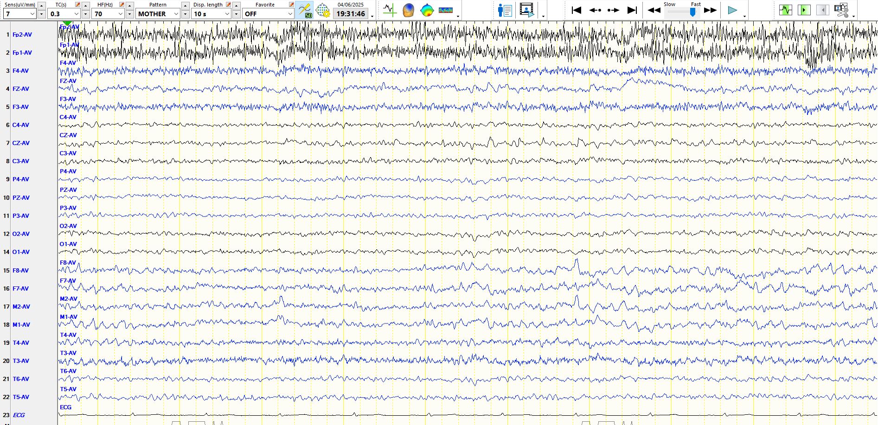Image resolution: width=878 pixels, height=425 pixels.
Task: Expand the options arrow after the spectrogram icon
Action: [458, 16]
